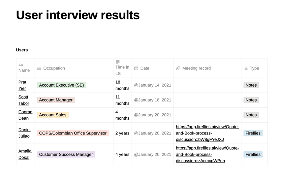The width and height of the screenshot is (282, 174).
Task: Click the text icon above Time in LS
Action: click(x=118, y=62)
